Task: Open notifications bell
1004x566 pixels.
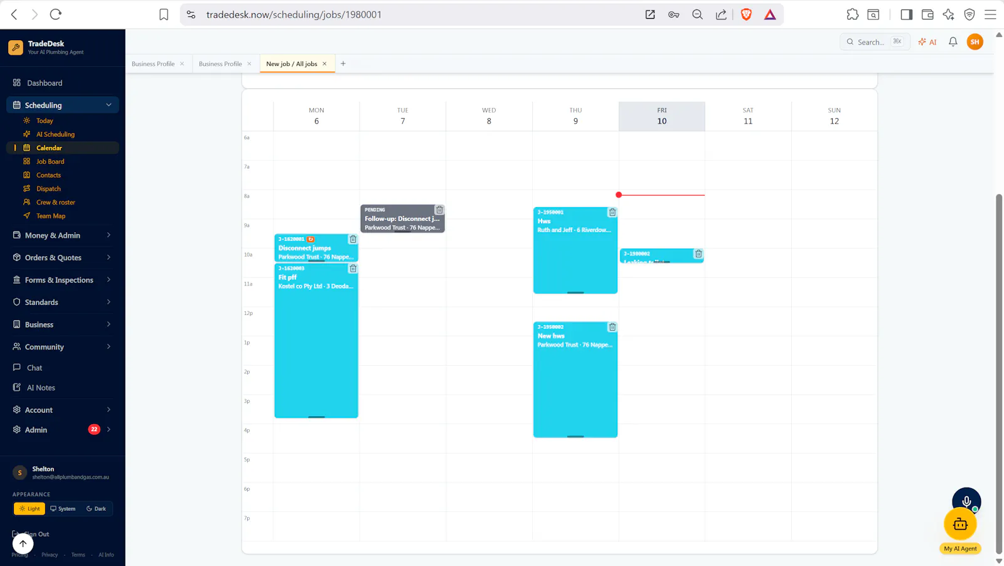Action: point(953,42)
